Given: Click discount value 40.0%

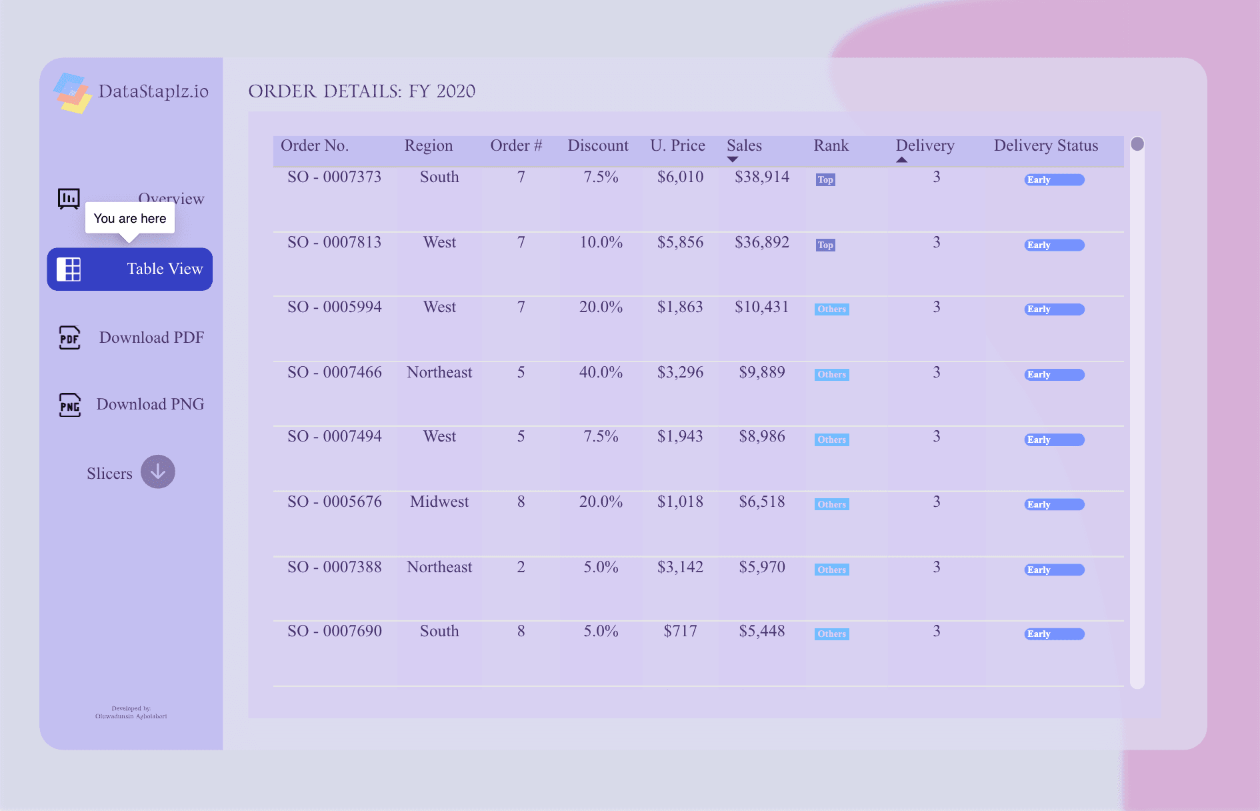Looking at the screenshot, I should click(x=601, y=372).
